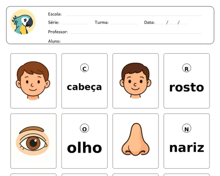
Task: Click the word cabeça
Action: [x=84, y=88]
